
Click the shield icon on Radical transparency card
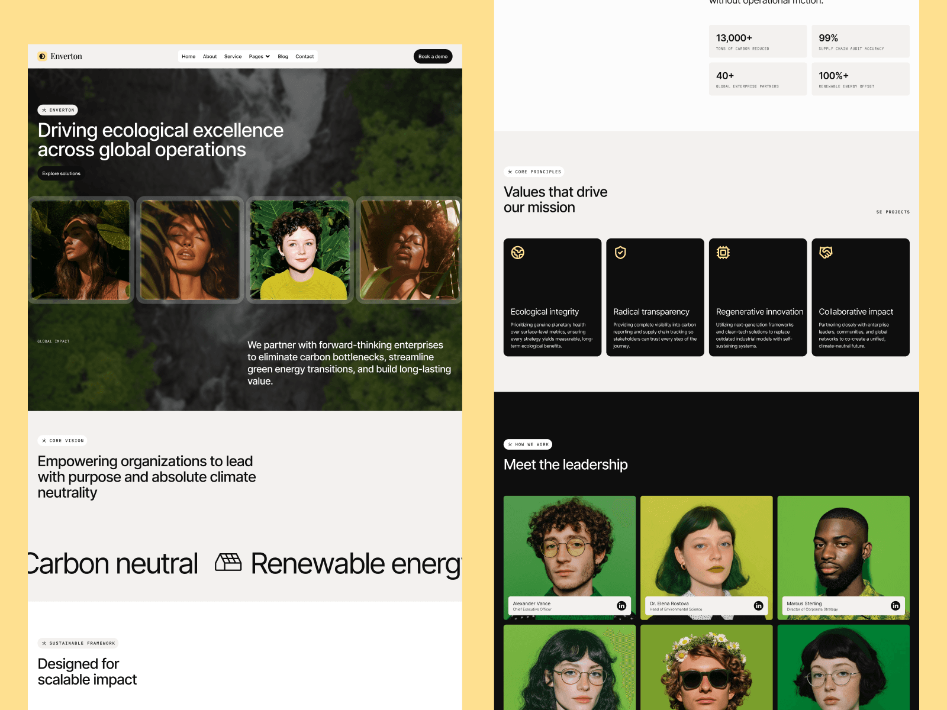pyautogui.click(x=620, y=253)
